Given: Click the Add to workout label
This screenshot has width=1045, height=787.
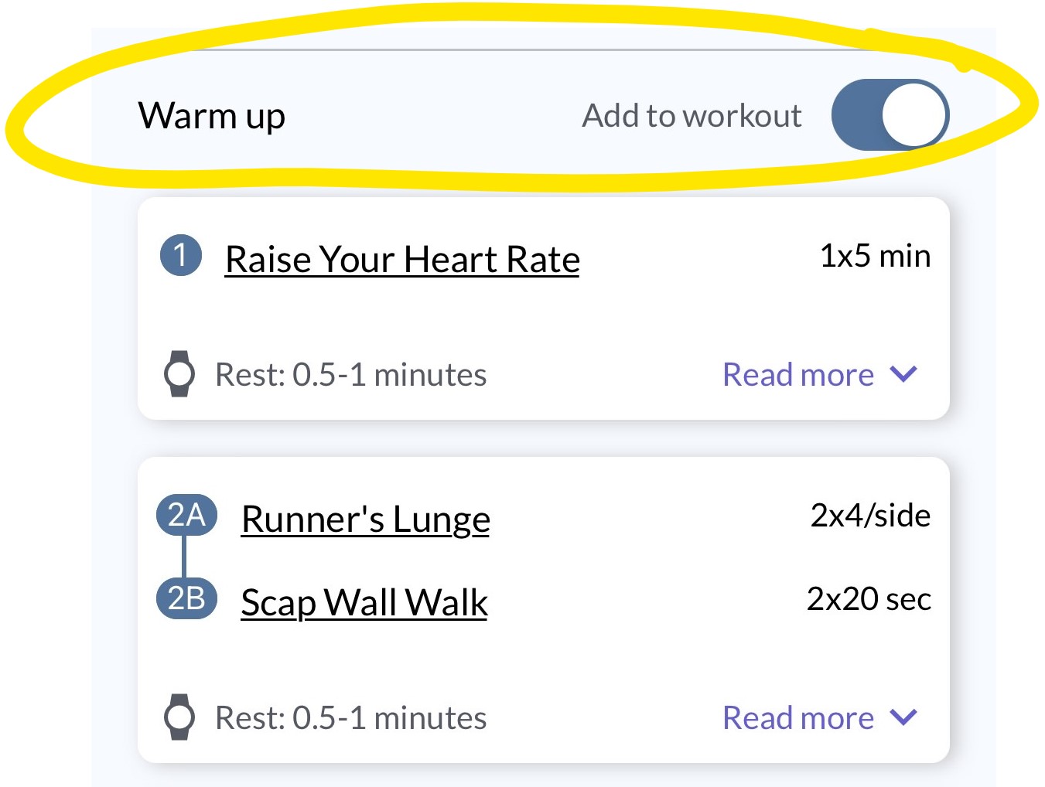Looking at the screenshot, I should click(x=692, y=115).
